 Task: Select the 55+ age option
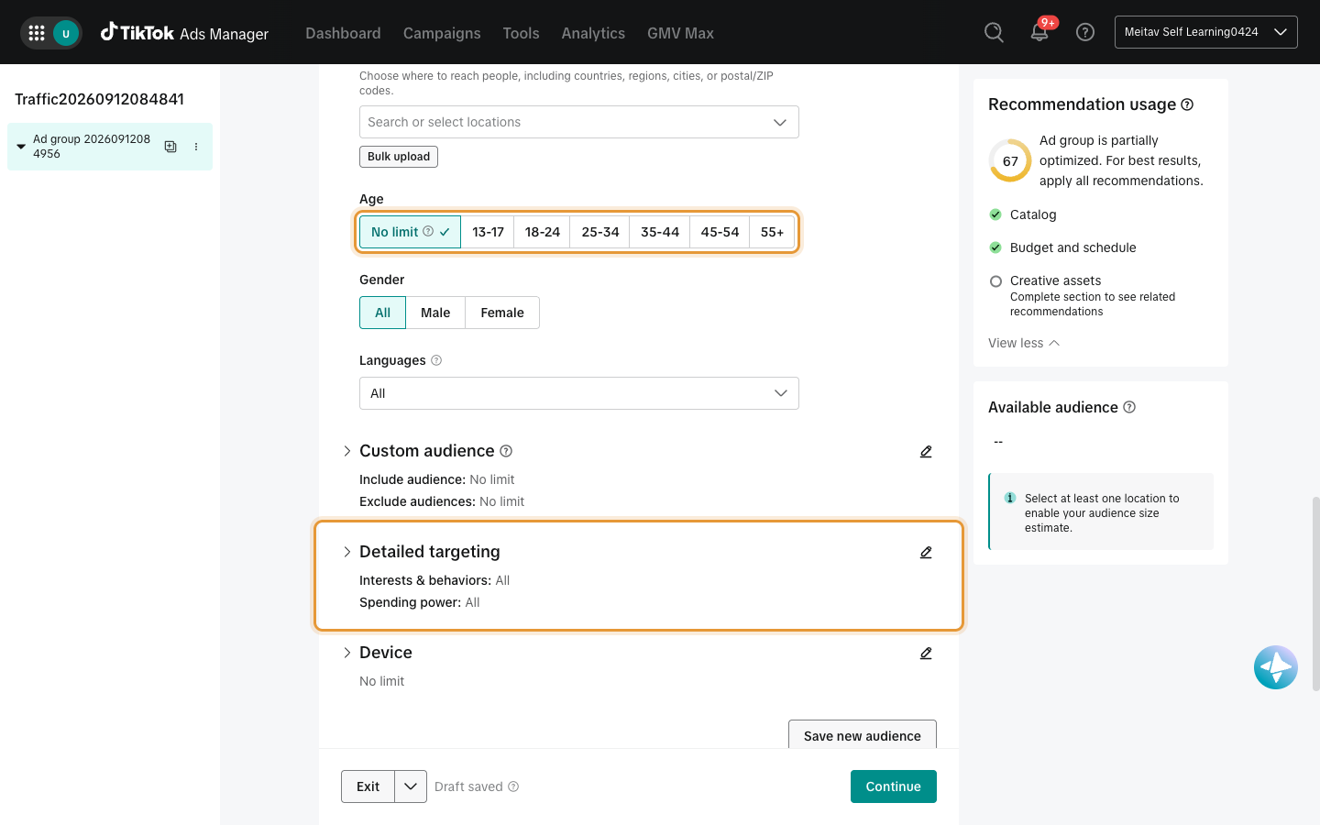[772, 232]
